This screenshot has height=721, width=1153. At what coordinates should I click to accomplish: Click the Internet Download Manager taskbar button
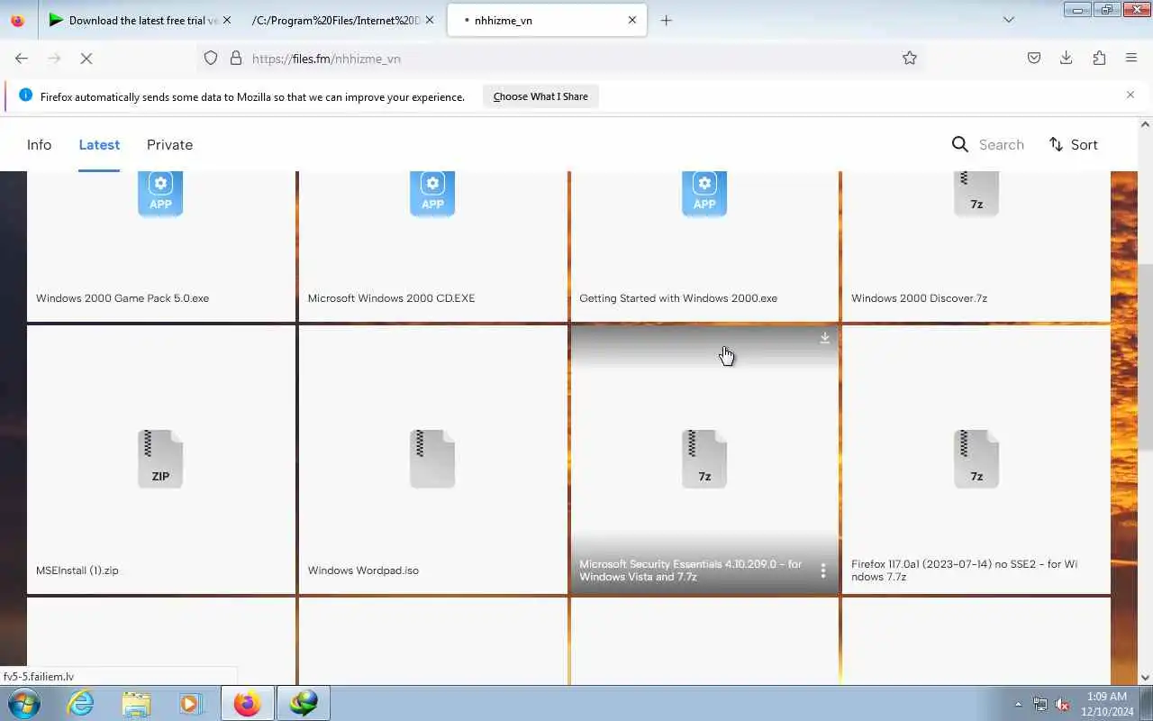point(304,703)
